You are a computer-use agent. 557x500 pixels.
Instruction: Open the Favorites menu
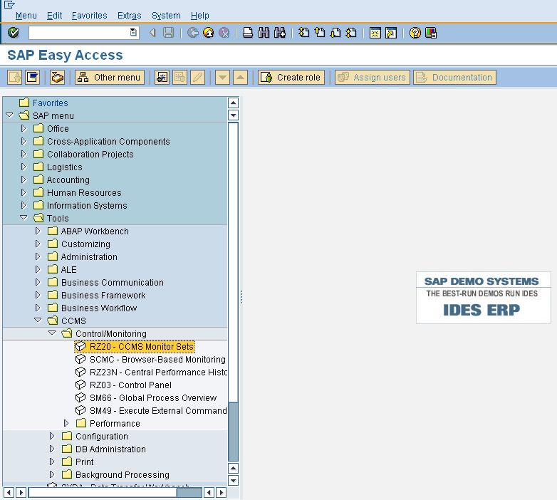[x=89, y=16]
